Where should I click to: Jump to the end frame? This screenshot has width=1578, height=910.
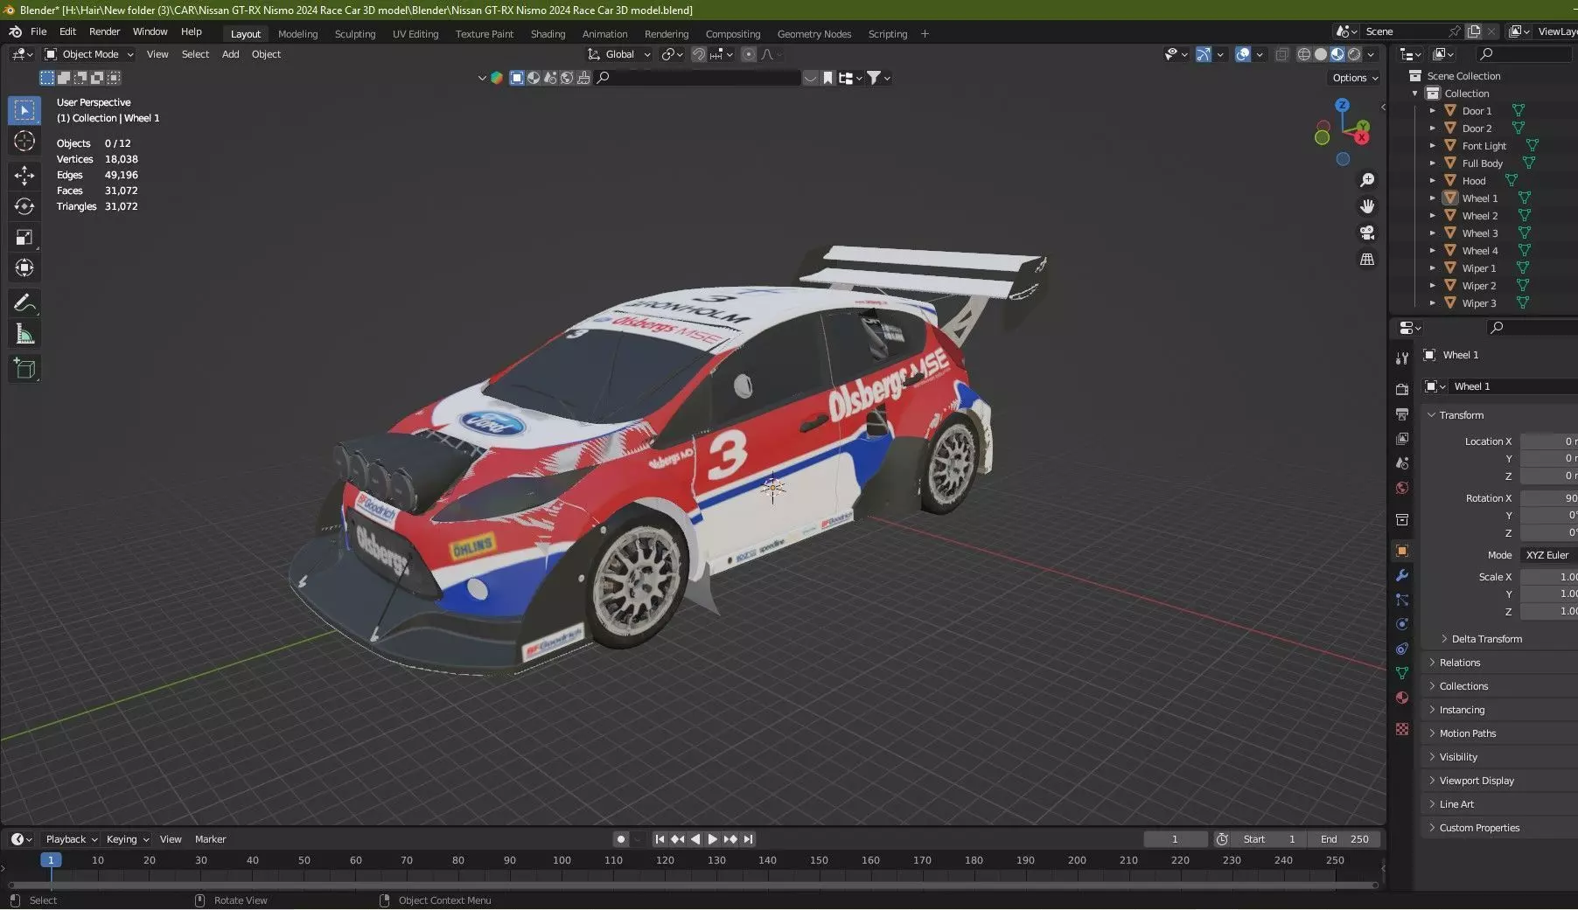pos(748,839)
